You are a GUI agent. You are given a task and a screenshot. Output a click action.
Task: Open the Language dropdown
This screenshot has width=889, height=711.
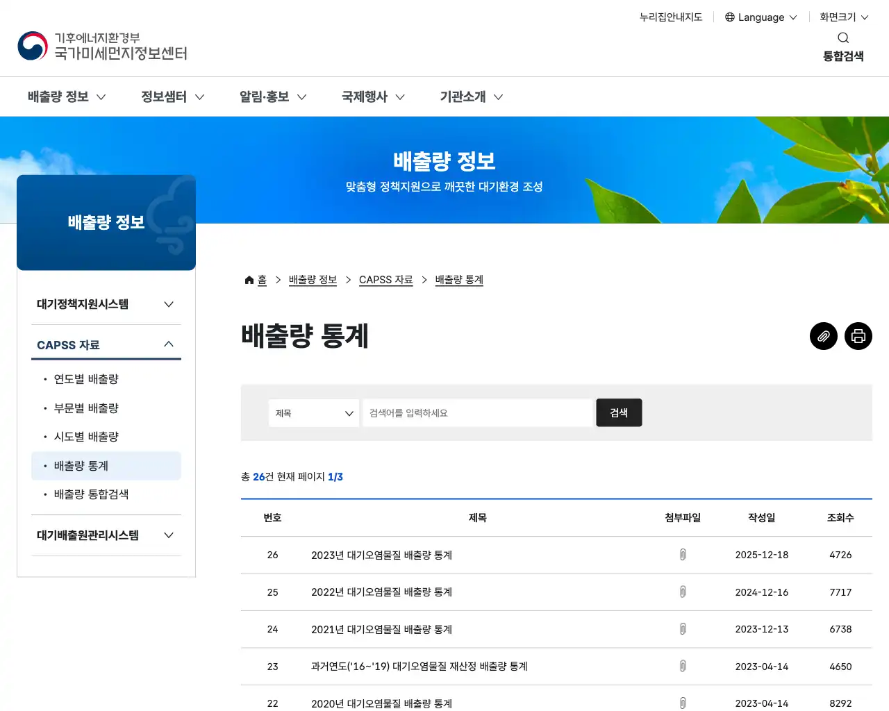(x=761, y=17)
